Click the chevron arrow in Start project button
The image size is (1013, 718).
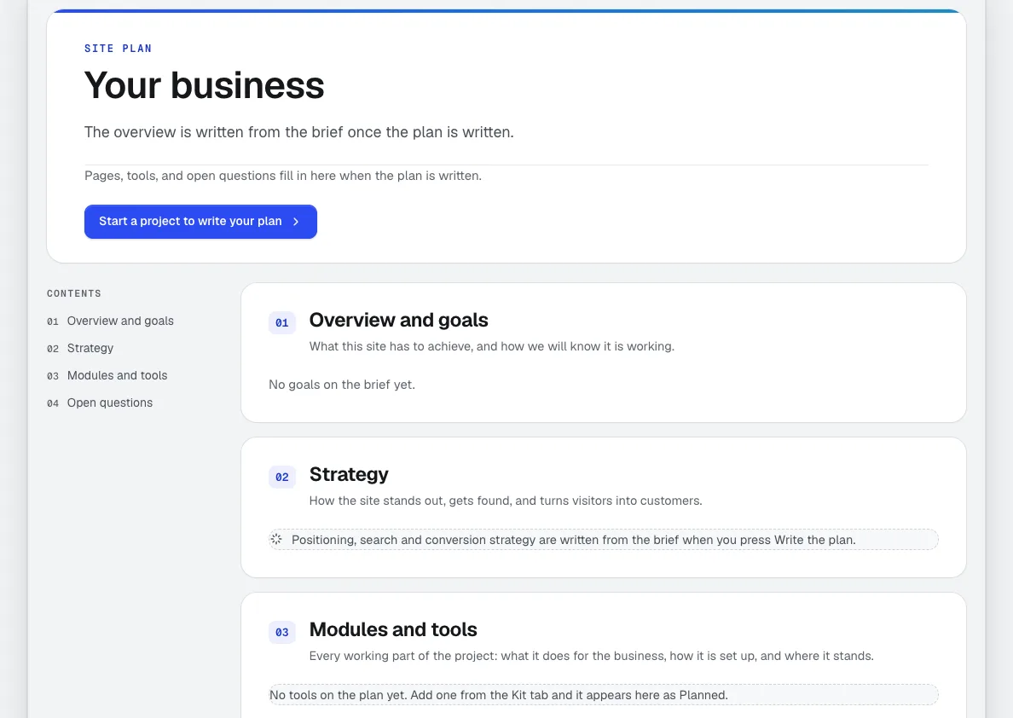tap(296, 222)
